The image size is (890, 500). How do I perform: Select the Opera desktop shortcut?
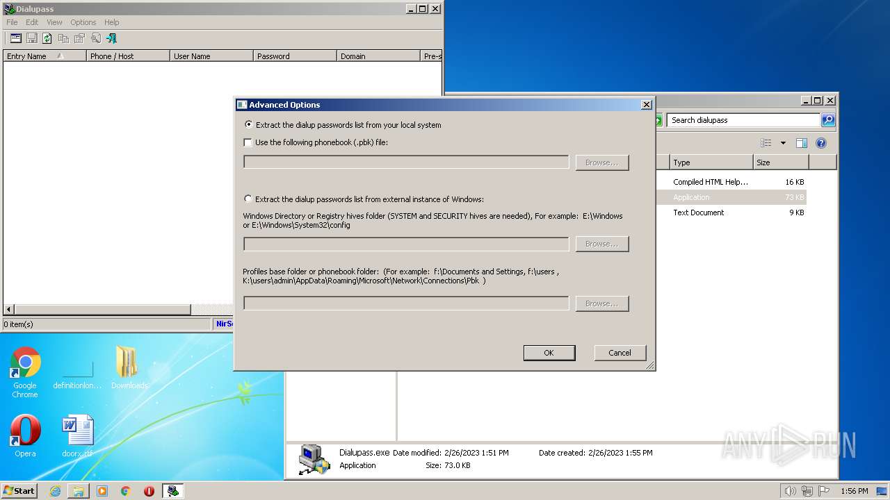(x=25, y=436)
